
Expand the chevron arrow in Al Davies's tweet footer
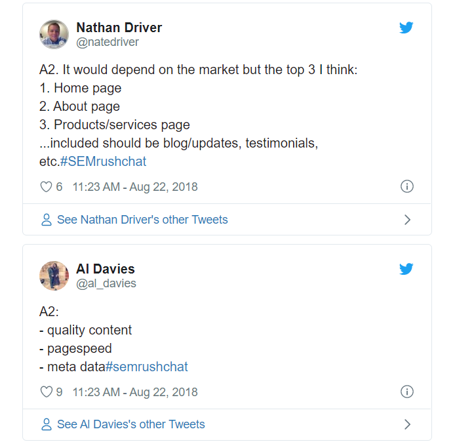tap(408, 424)
